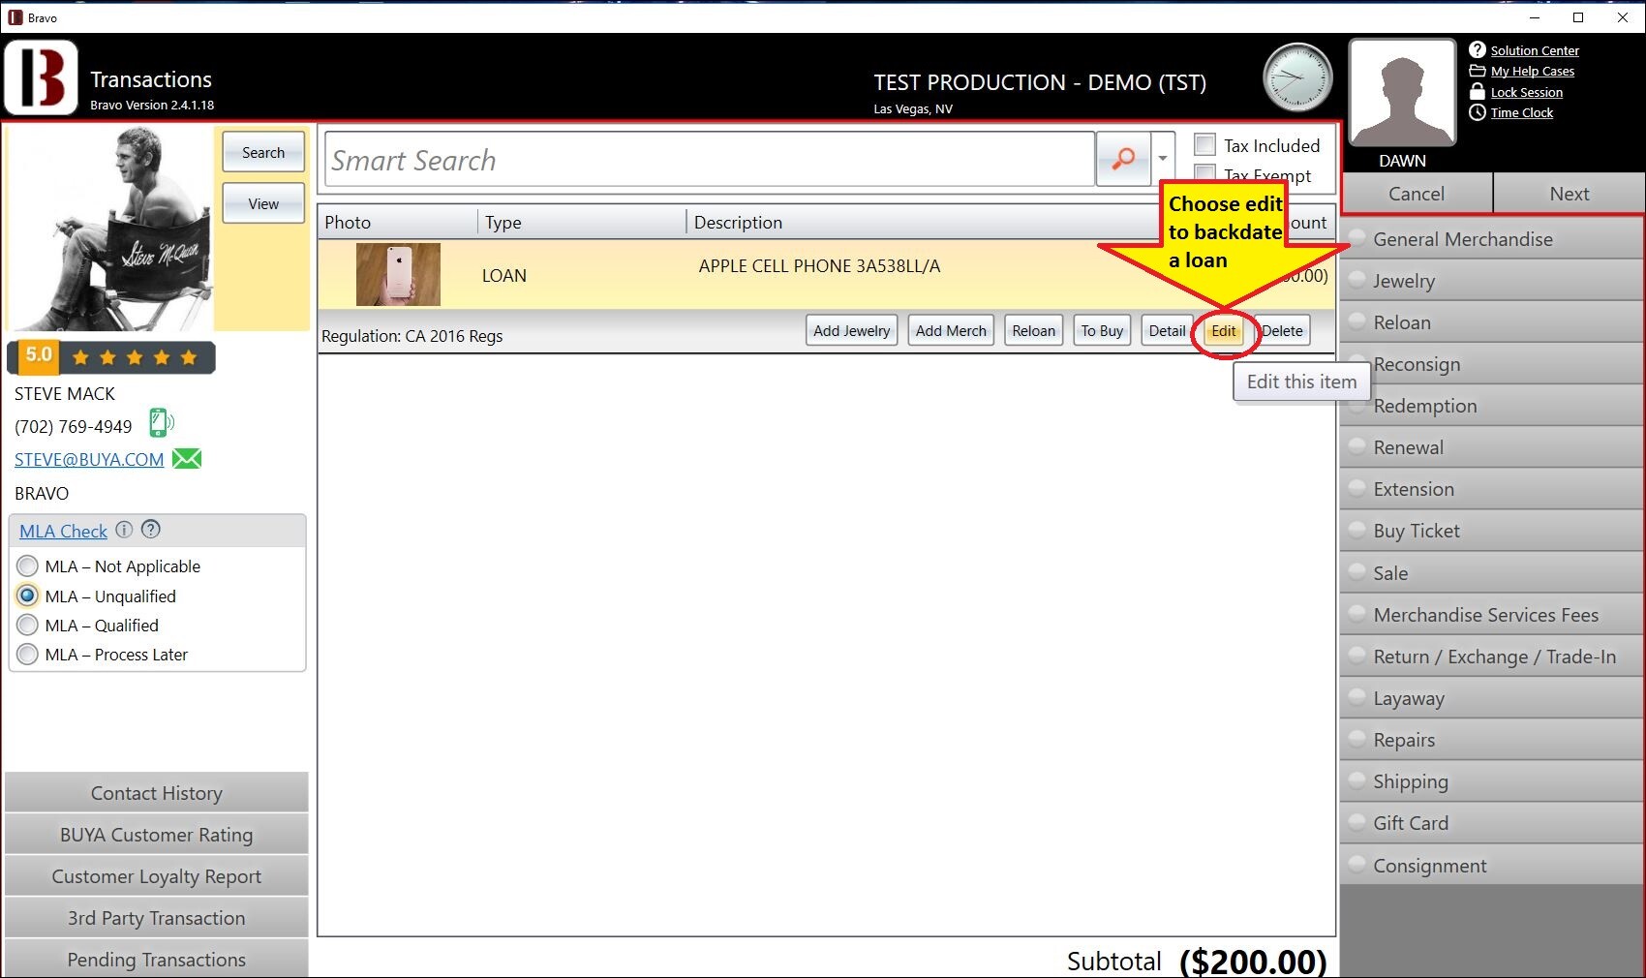Screen dimensions: 1646x978
Task: Click the Reloan button in the item row
Action: pyautogui.click(x=1034, y=330)
